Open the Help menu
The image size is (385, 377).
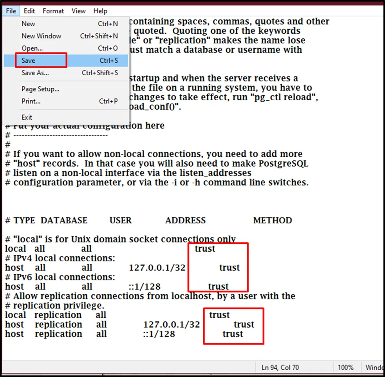(x=100, y=11)
